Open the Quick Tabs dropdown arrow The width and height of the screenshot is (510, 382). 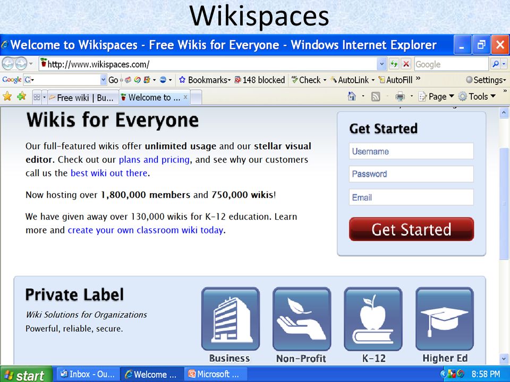[44, 97]
